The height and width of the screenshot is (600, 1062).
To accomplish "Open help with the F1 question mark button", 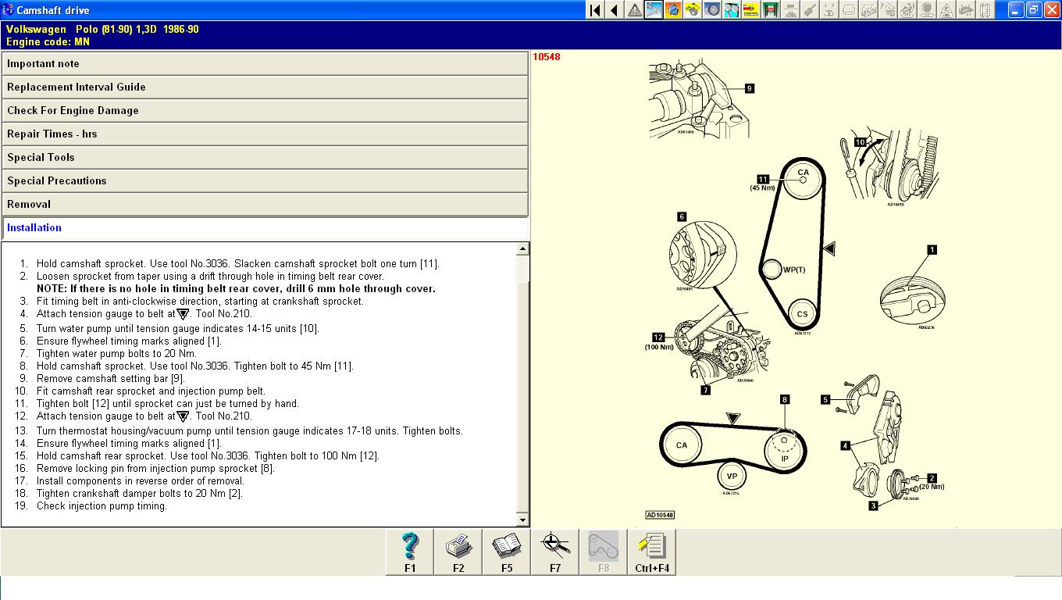I will (410, 552).
